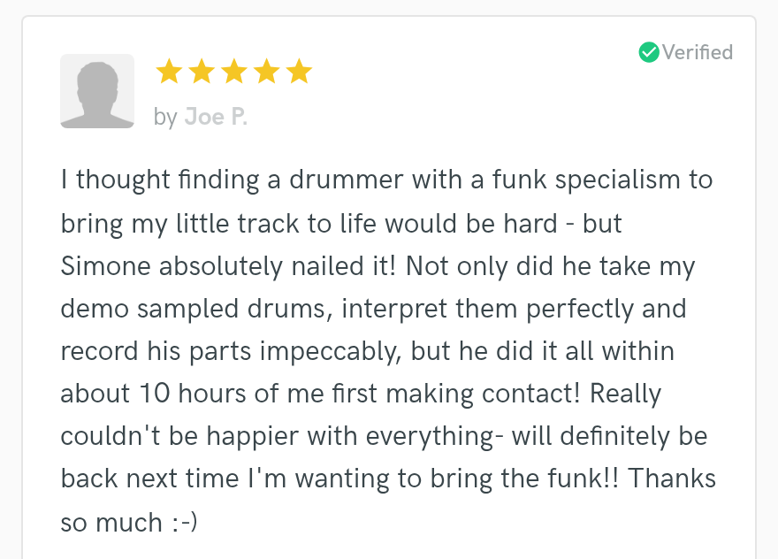Viewport: 778px width, 559px height.
Task: Click the phrase "bring the funk!!"
Action: [x=524, y=479]
